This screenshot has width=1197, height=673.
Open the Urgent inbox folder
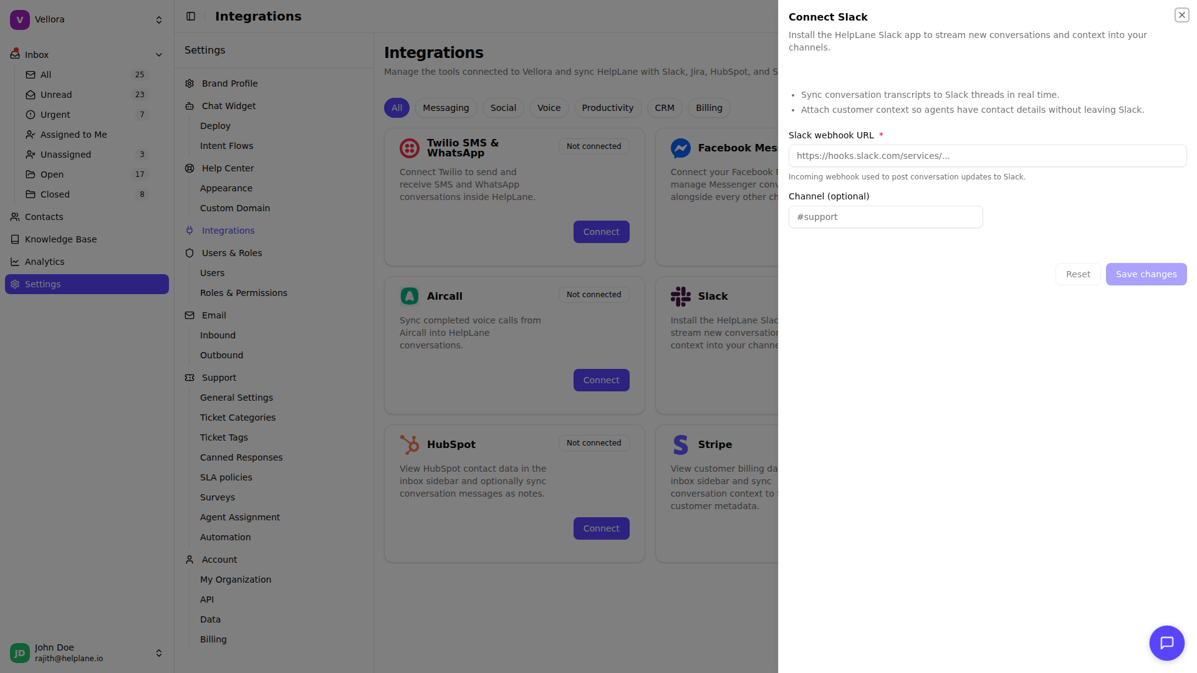click(x=87, y=115)
